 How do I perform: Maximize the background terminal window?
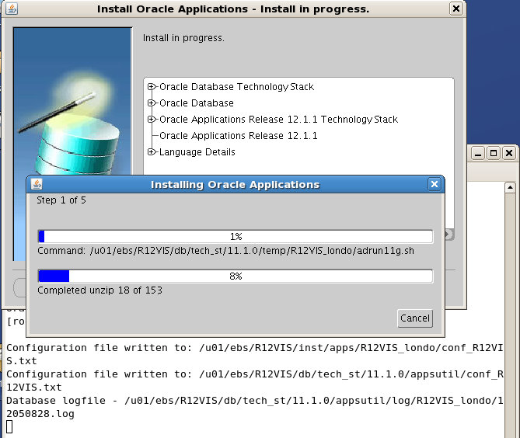point(494,154)
